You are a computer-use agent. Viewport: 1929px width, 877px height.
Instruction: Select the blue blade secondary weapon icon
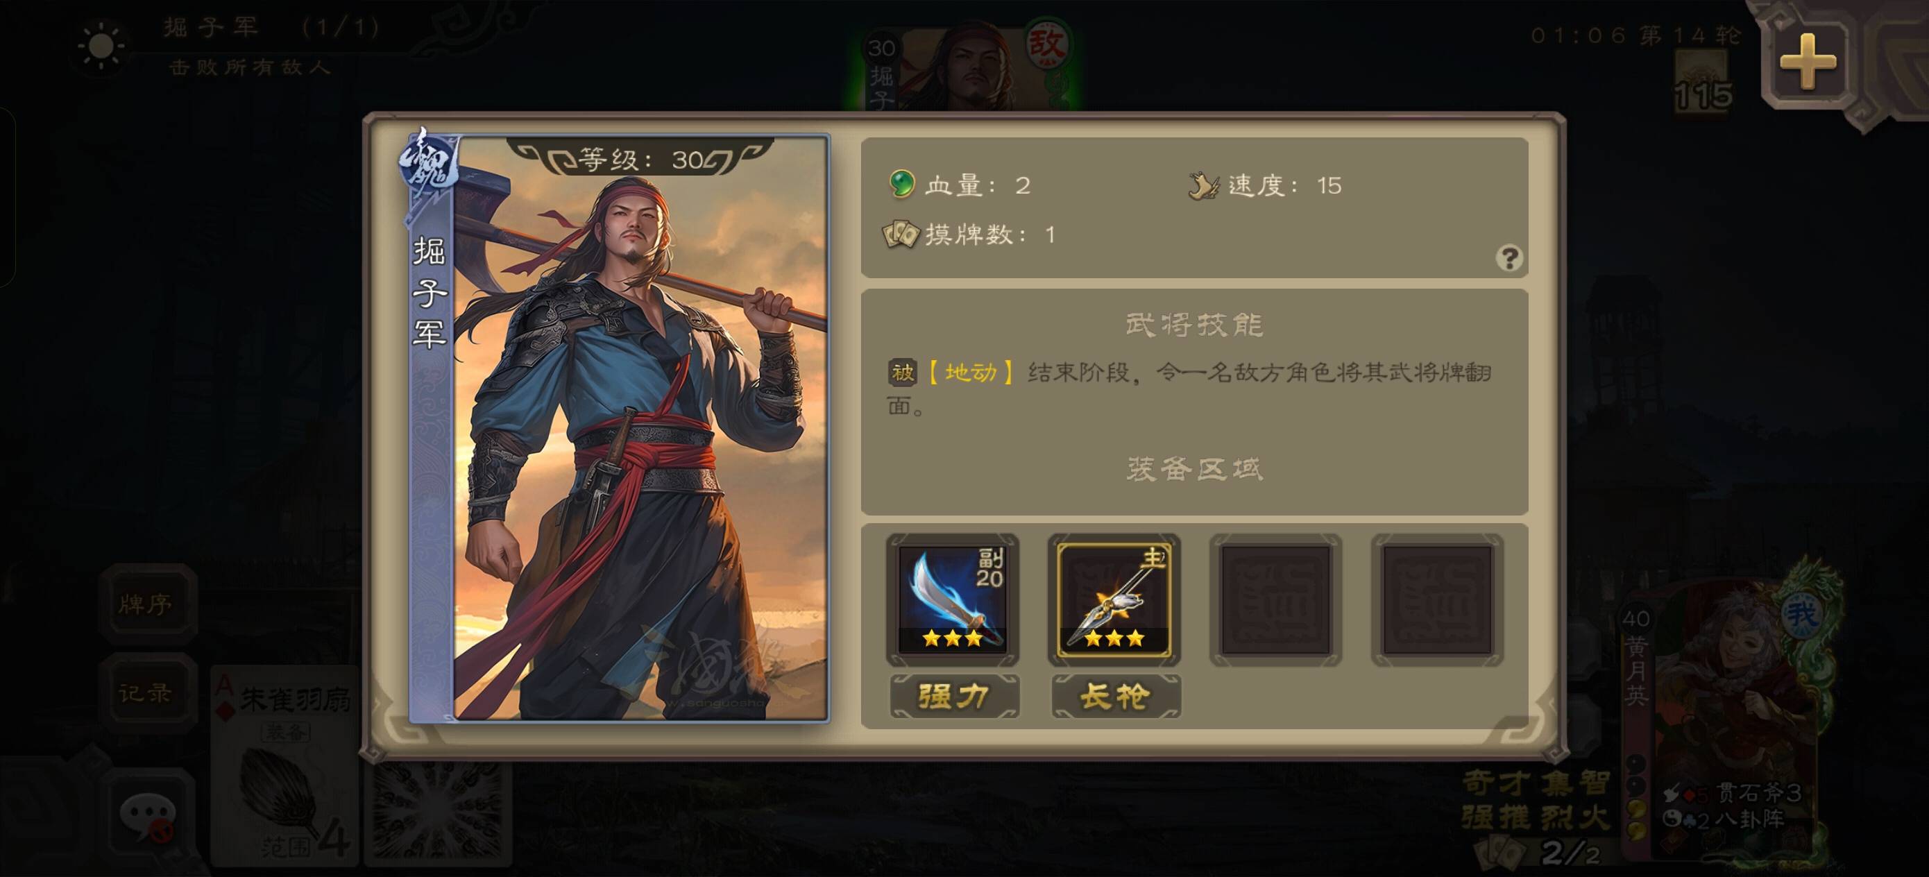[x=953, y=599]
